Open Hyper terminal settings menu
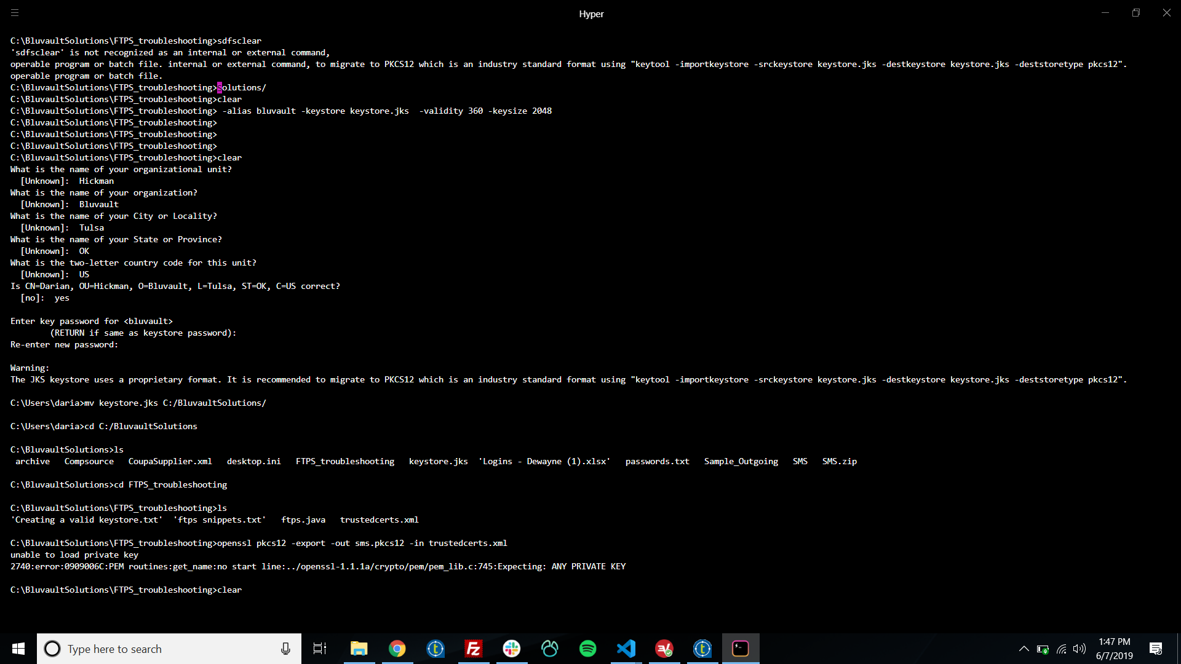Image resolution: width=1181 pixels, height=664 pixels. coord(15,11)
